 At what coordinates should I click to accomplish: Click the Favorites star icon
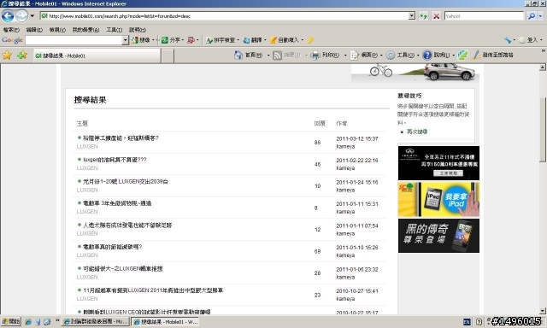click(x=7, y=55)
